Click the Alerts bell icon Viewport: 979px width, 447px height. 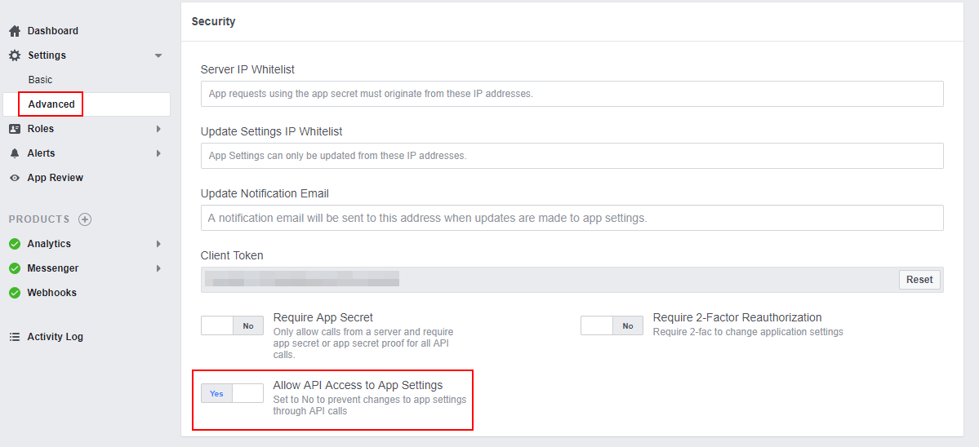tap(14, 153)
